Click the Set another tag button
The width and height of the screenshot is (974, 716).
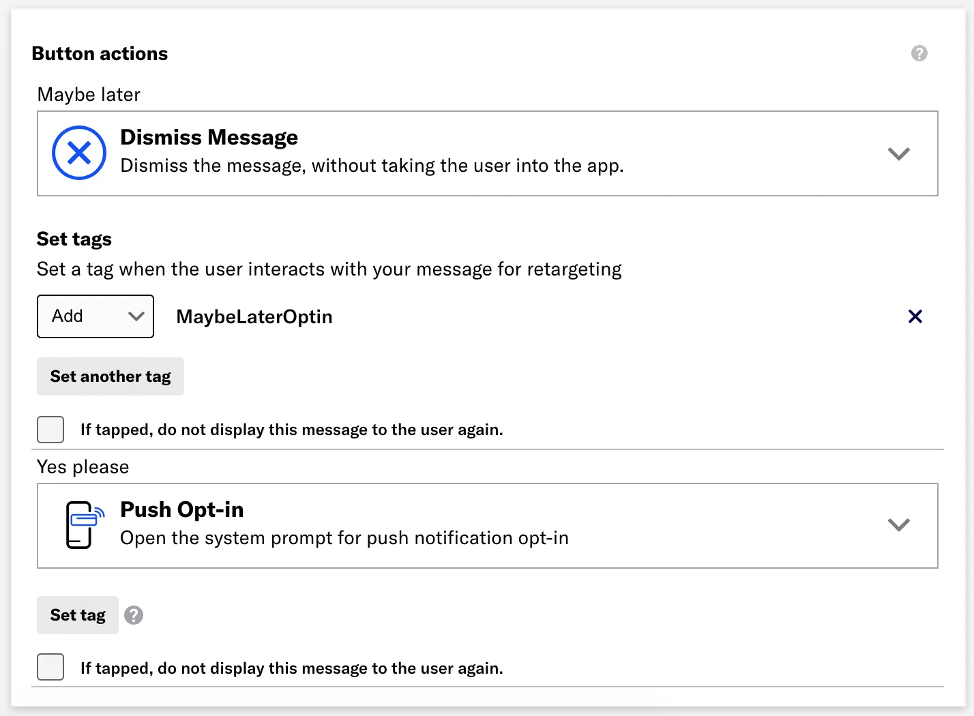(x=110, y=376)
